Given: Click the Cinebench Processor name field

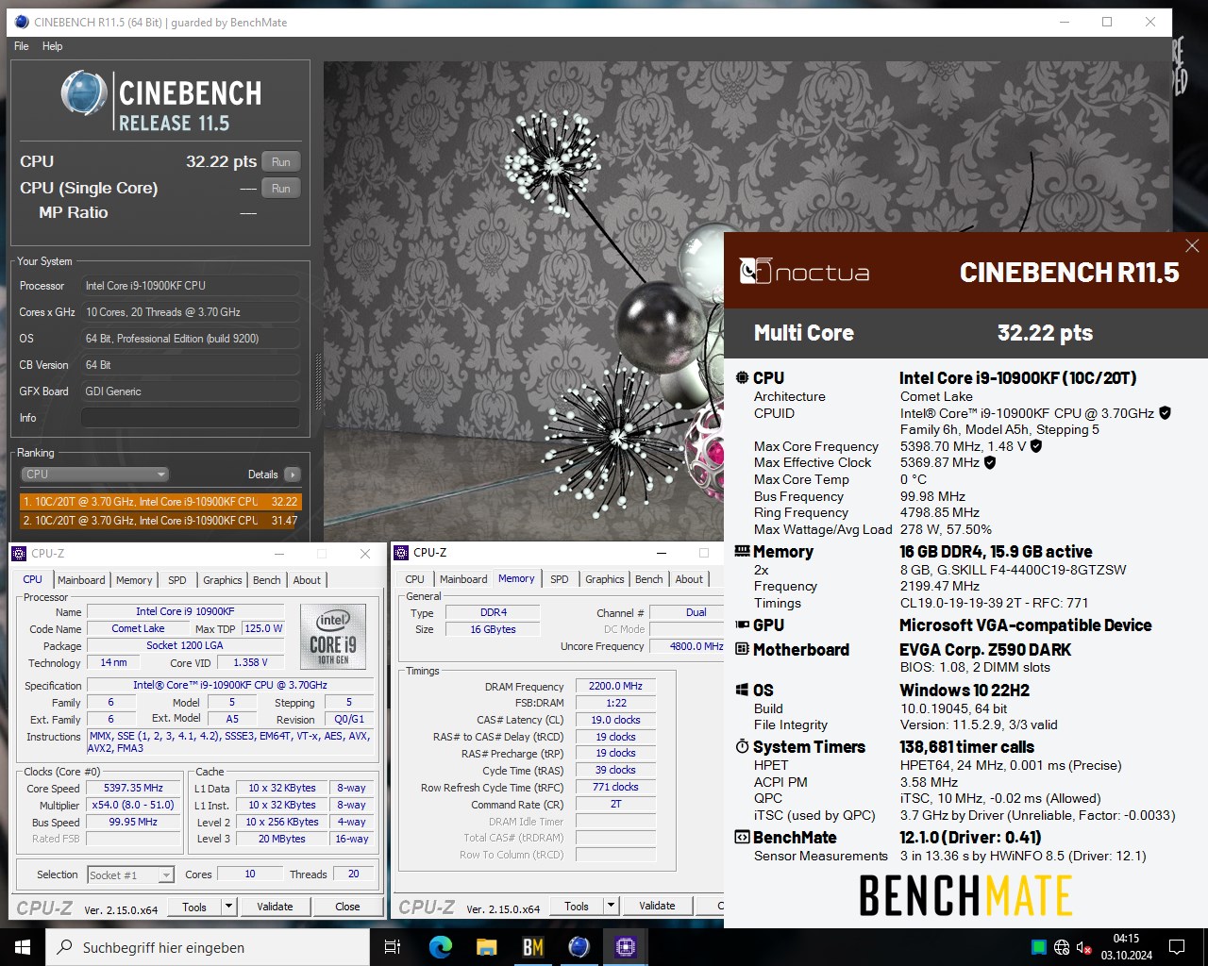Looking at the screenshot, I should click(191, 285).
